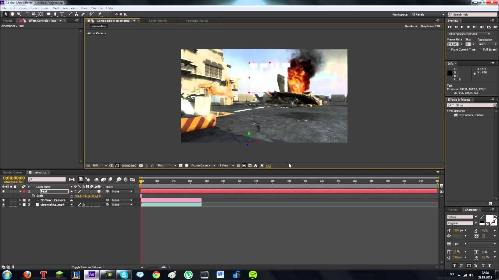Open the Window menu
This screenshot has height=280, width=499.
(x=97, y=8)
